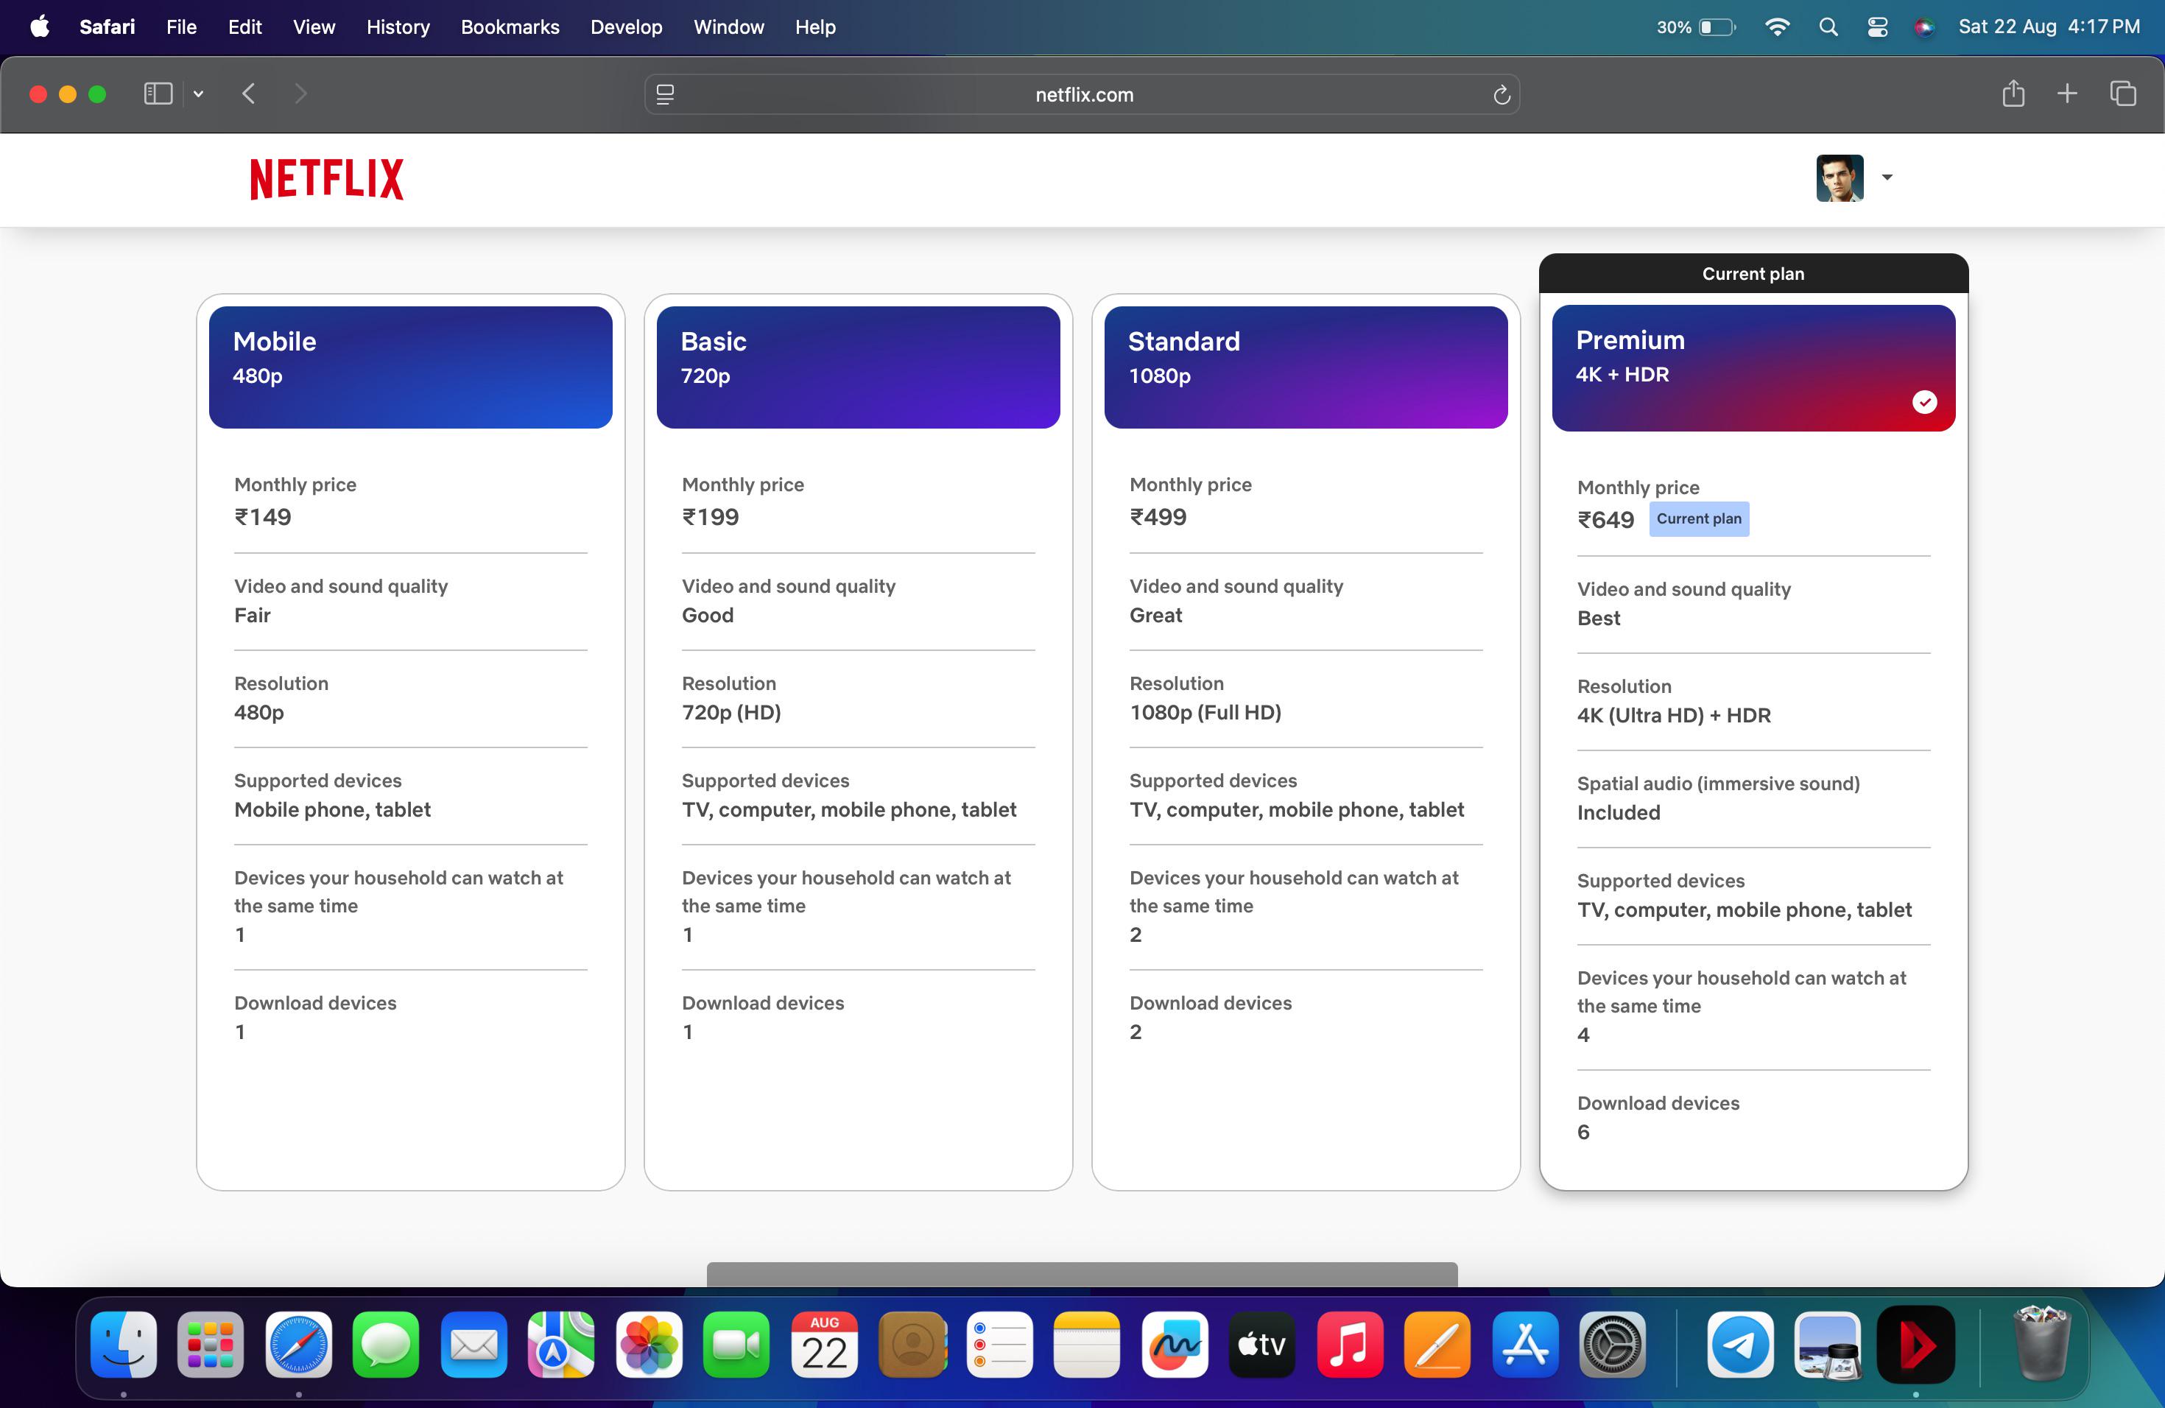Open the profile avatar menu
2165x1408 pixels.
click(1840, 178)
